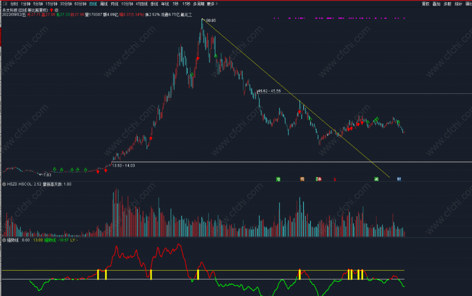The height and width of the screenshot is (296, 472).
Task: Click the 港 marker under the chart
Action: point(278,179)
